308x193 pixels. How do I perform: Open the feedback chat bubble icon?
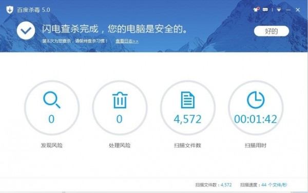tap(265, 10)
